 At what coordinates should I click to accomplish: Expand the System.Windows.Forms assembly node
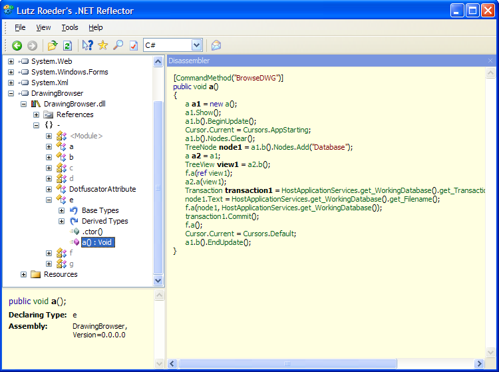(x=11, y=72)
